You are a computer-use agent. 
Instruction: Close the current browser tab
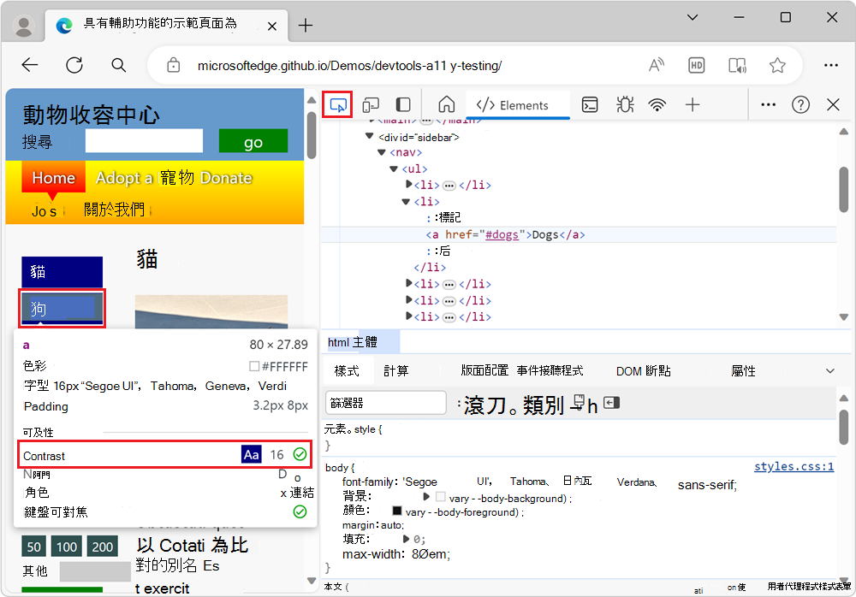click(x=272, y=26)
